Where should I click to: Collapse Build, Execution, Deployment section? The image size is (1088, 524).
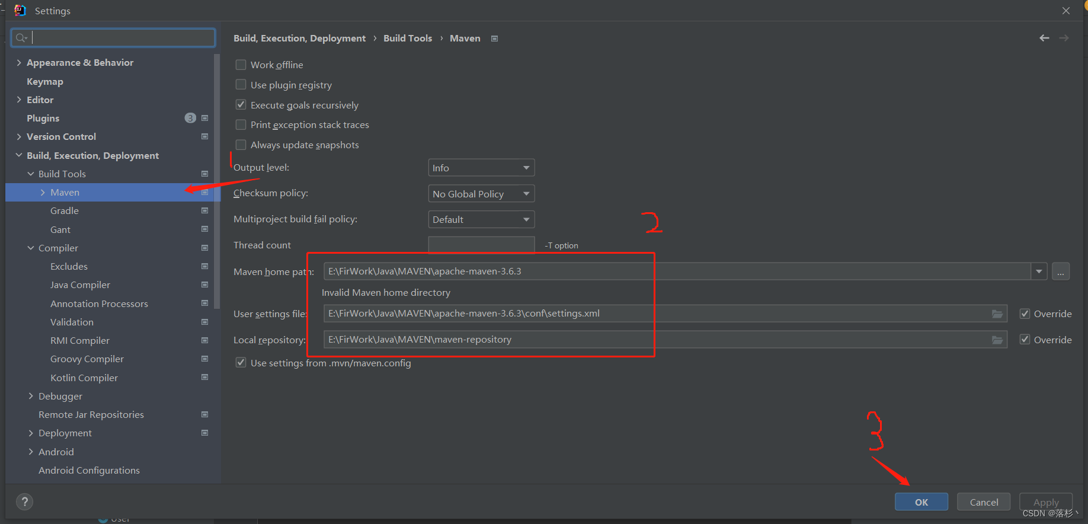pos(19,155)
